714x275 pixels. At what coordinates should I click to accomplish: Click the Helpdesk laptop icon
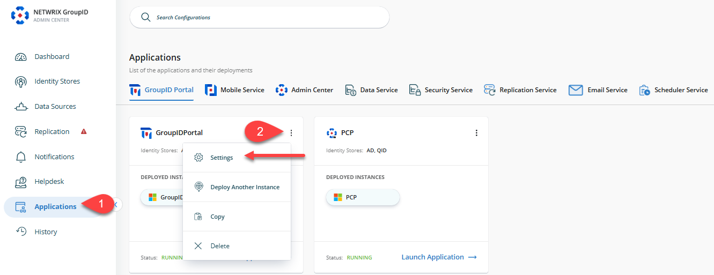point(21,182)
